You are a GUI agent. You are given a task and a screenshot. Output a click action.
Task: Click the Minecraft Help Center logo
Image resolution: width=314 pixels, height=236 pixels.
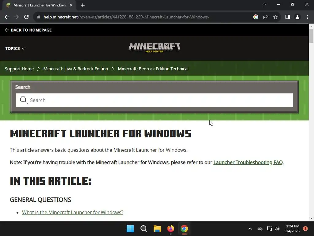155,48
